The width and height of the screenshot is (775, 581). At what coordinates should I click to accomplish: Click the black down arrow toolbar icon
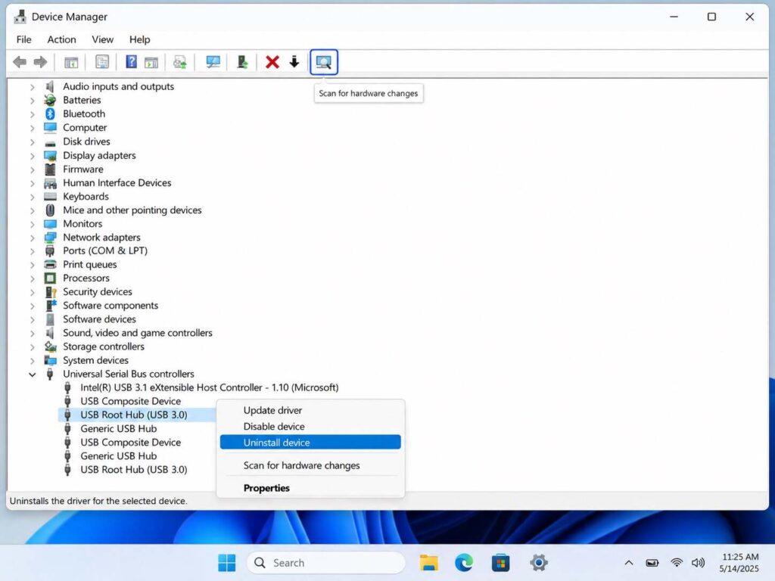click(294, 62)
